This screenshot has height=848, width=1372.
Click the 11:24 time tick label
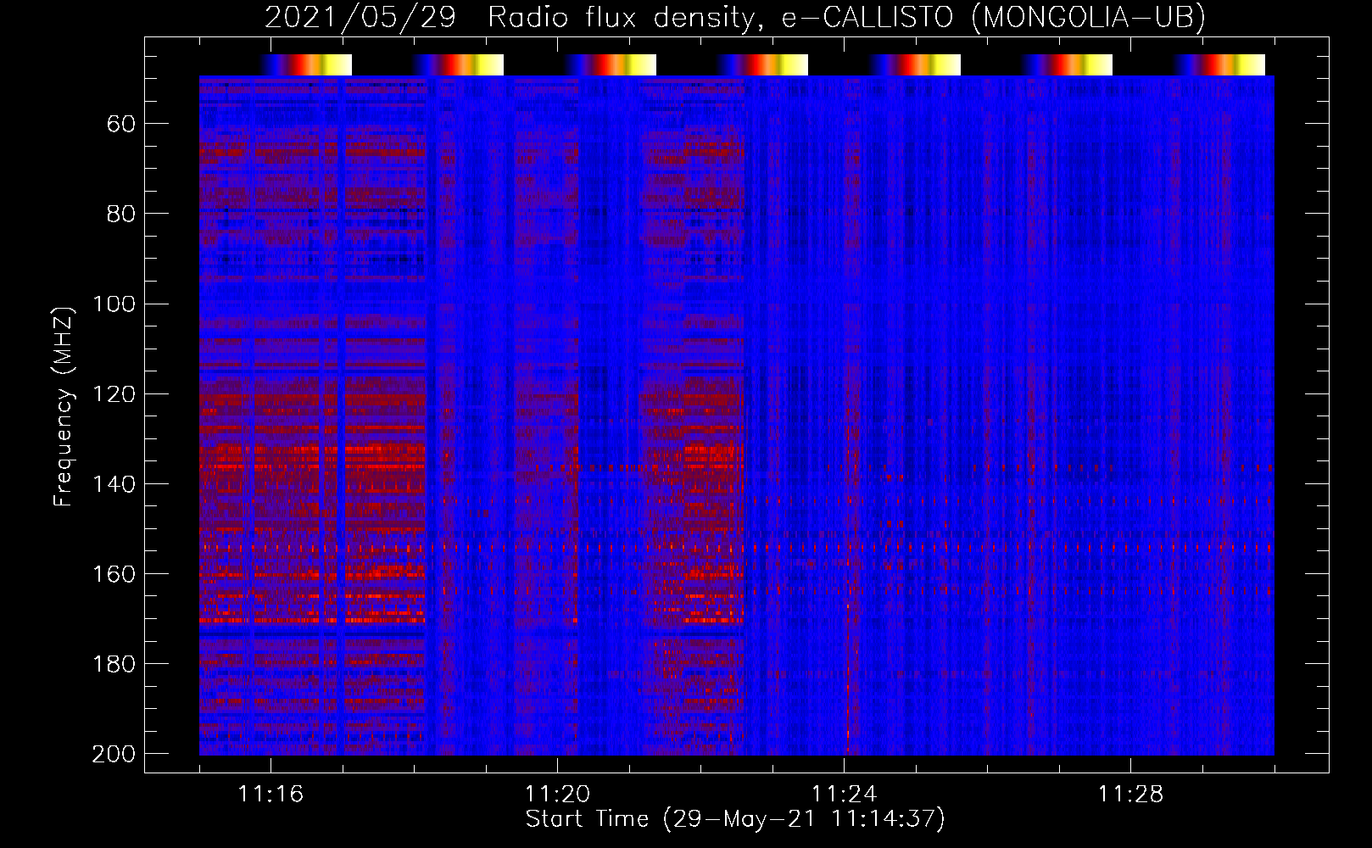(x=844, y=794)
